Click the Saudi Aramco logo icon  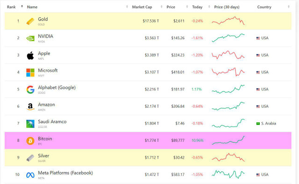coord(30,124)
